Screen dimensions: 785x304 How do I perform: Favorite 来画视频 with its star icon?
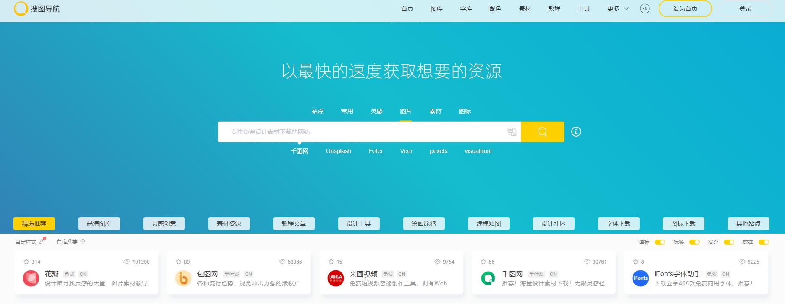point(331,262)
